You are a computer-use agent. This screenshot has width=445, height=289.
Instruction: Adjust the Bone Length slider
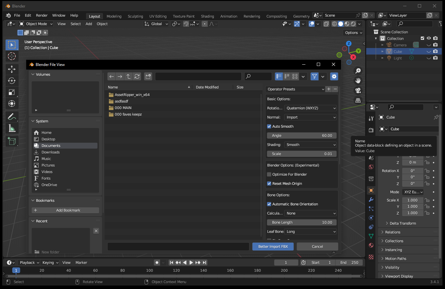[x=302, y=222]
